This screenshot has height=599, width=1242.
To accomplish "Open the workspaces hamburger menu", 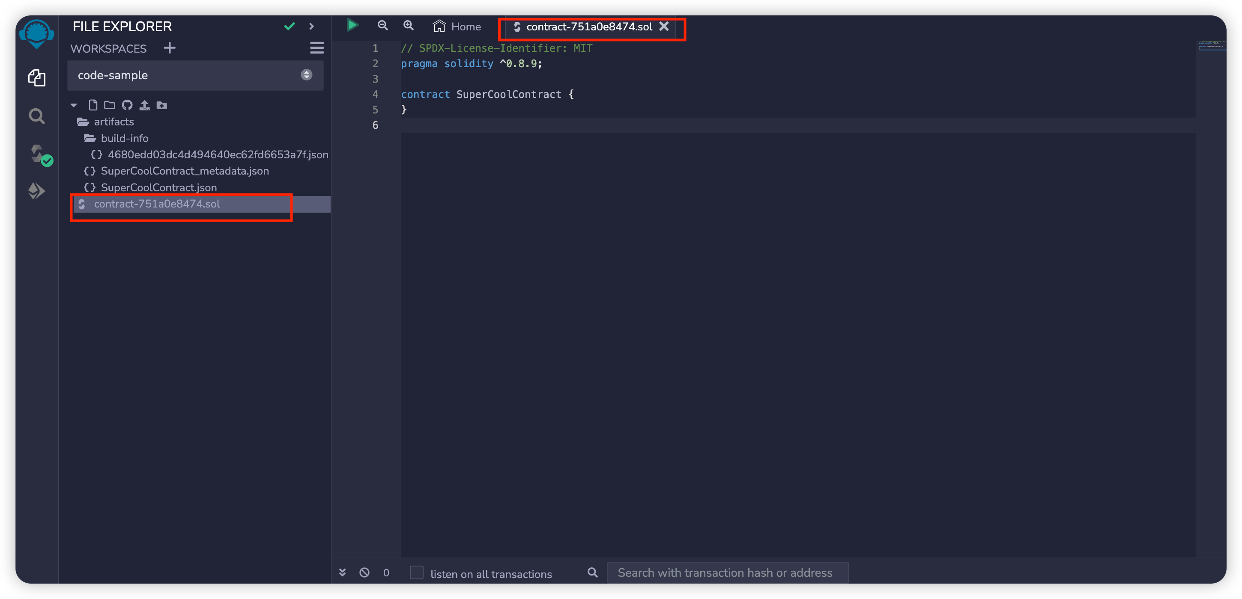I will tap(317, 47).
